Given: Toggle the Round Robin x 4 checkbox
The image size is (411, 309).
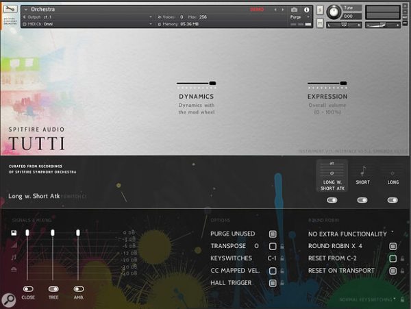Looking at the screenshot, I should 393,246.
